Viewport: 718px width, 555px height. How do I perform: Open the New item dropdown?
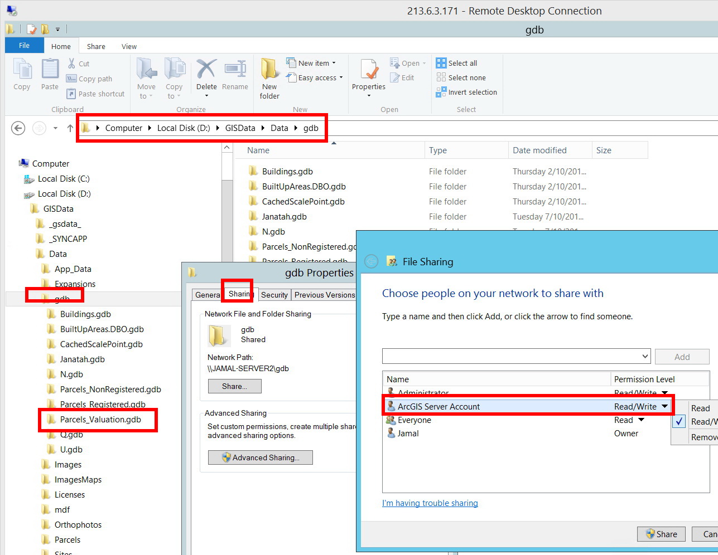[311, 63]
